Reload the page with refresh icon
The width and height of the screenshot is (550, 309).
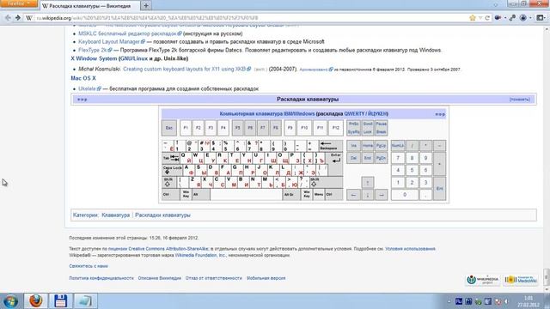[x=487, y=18]
